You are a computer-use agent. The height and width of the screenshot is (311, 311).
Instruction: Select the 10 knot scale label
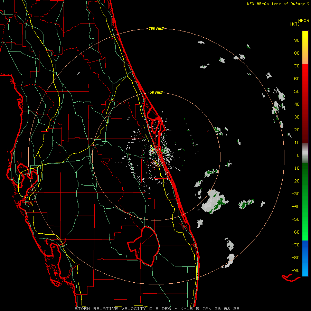coord(297,143)
